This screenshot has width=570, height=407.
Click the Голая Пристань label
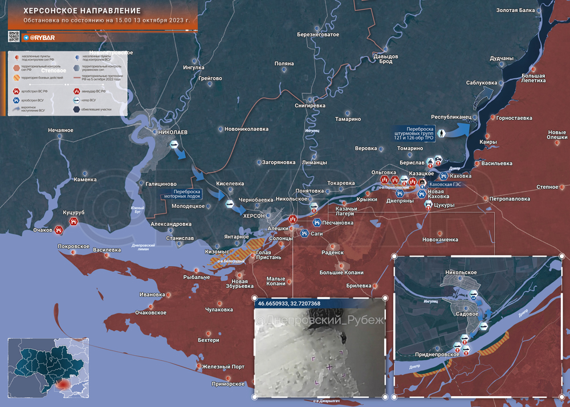[x=268, y=255]
